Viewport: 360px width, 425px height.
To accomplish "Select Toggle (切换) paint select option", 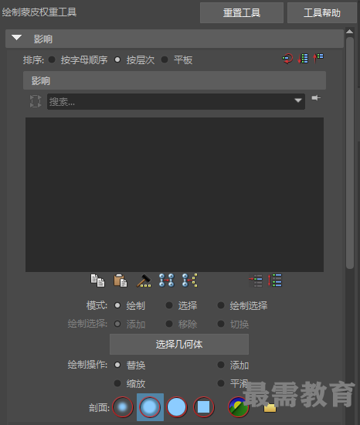I will (x=221, y=324).
